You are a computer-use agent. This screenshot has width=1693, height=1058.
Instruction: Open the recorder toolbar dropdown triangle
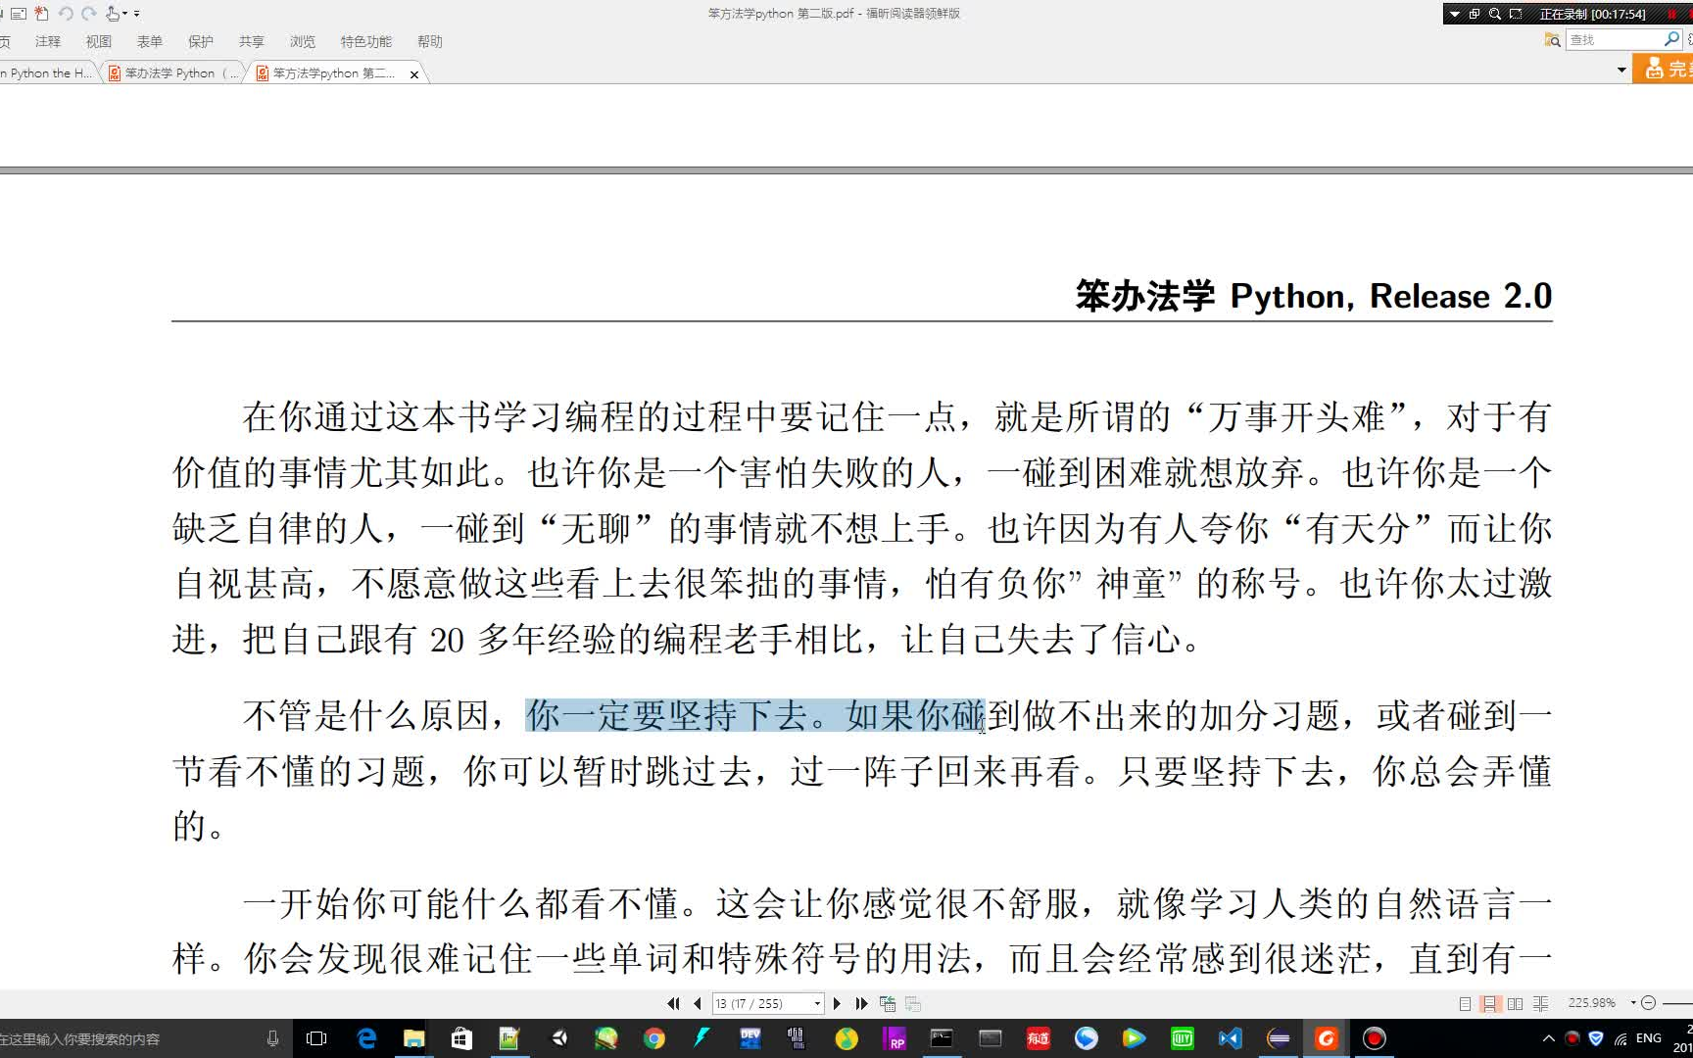coord(1455,14)
